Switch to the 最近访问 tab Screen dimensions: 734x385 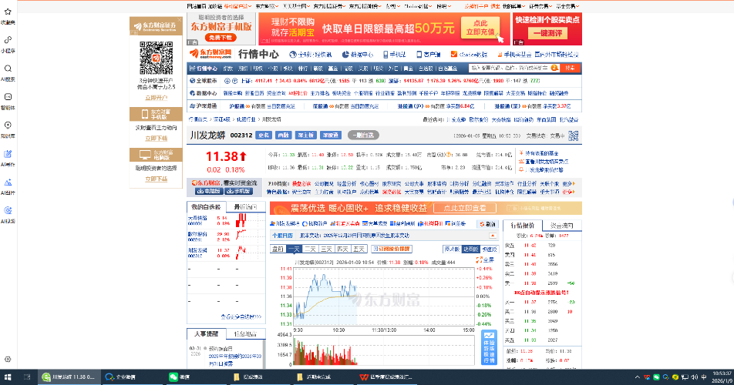[x=245, y=207]
